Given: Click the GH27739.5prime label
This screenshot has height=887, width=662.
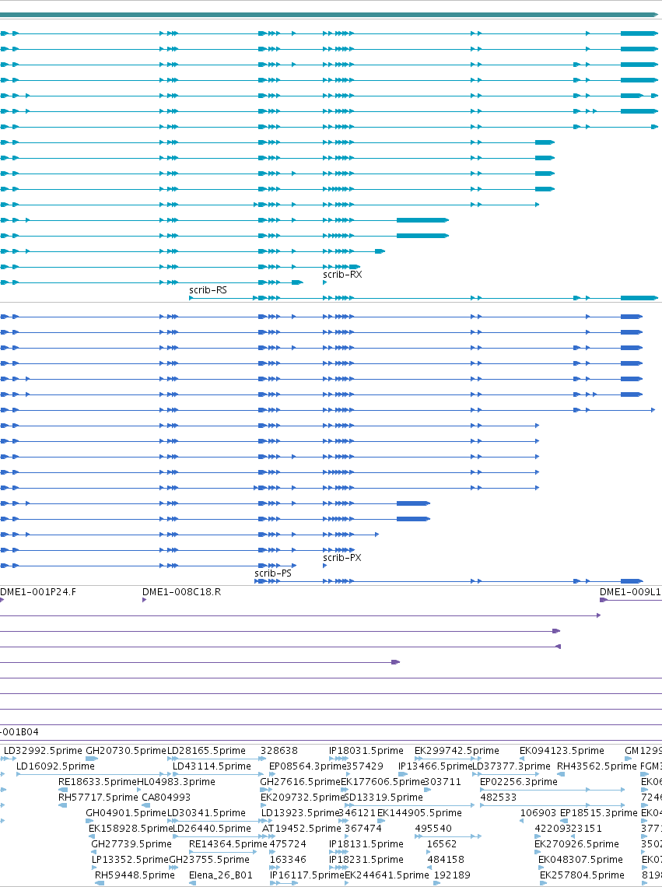Looking at the screenshot, I should click(131, 844).
